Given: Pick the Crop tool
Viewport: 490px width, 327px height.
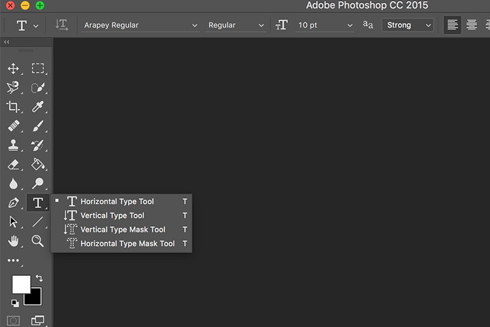Looking at the screenshot, I should click(x=13, y=107).
